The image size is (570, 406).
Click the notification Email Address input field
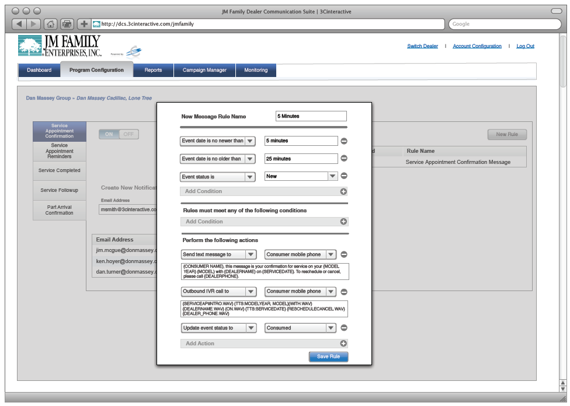127,209
